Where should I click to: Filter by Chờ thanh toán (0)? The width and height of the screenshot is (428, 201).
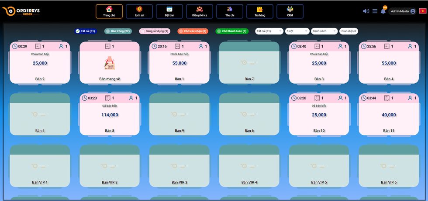pyautogui.click(x=232, y=31)
